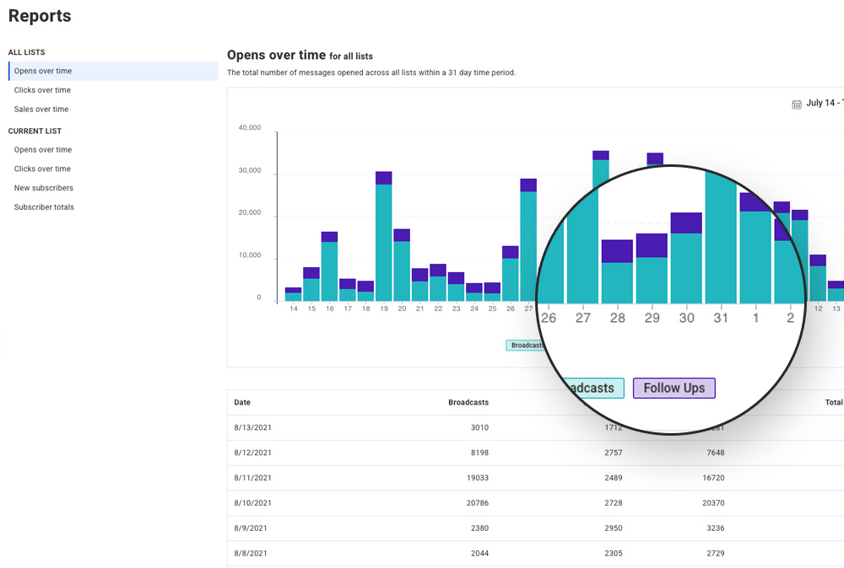This screenshot has width=844, height=568.
Task: Open the "Subscriber totals" report
Action: (43, 206)
